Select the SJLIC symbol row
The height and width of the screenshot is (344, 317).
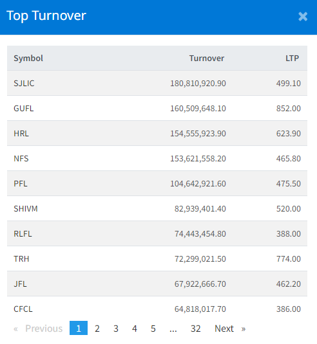157,83
